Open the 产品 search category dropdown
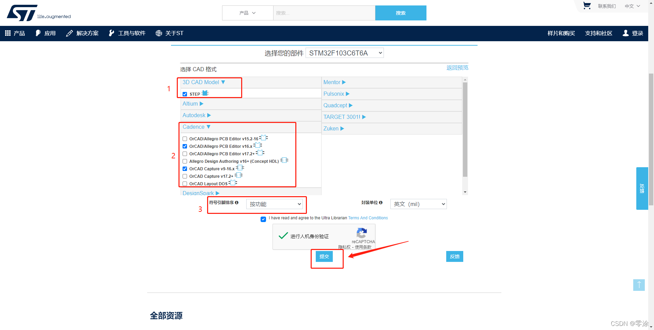The width and height of the screenshot is (654, 330). tap(248, 13)
